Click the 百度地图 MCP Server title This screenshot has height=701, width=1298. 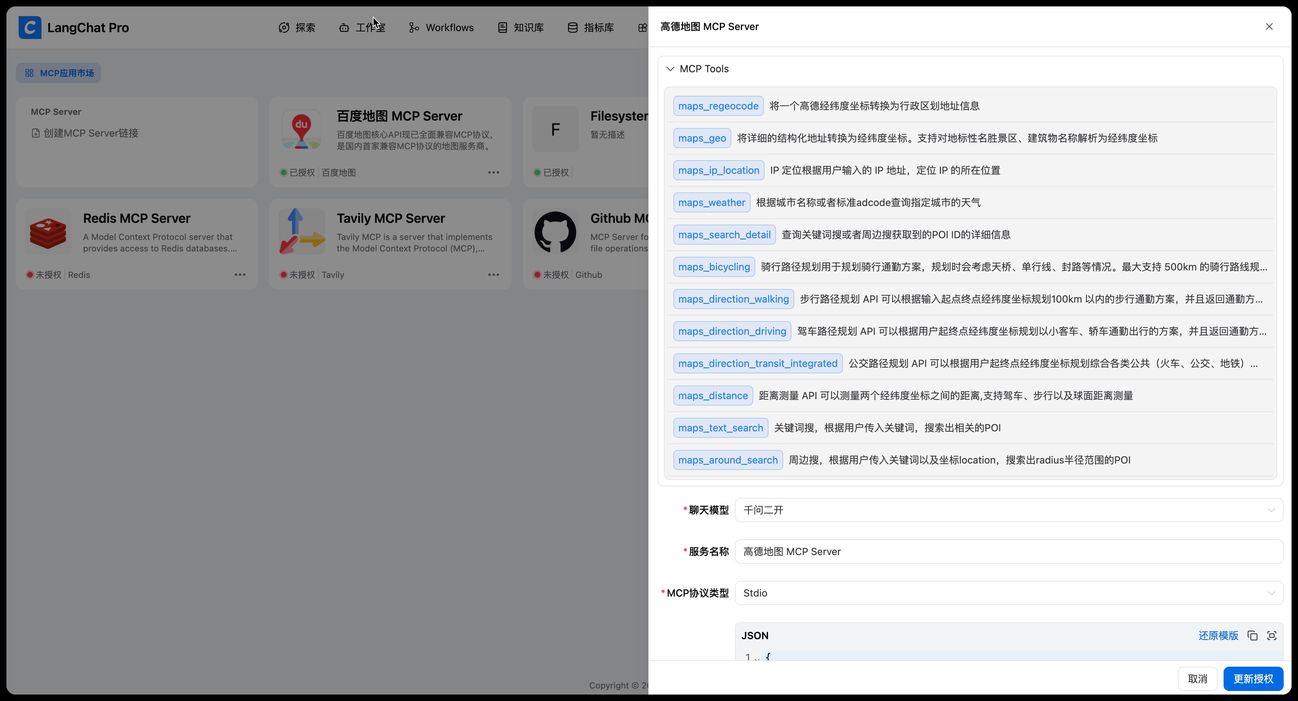(399, 116)
